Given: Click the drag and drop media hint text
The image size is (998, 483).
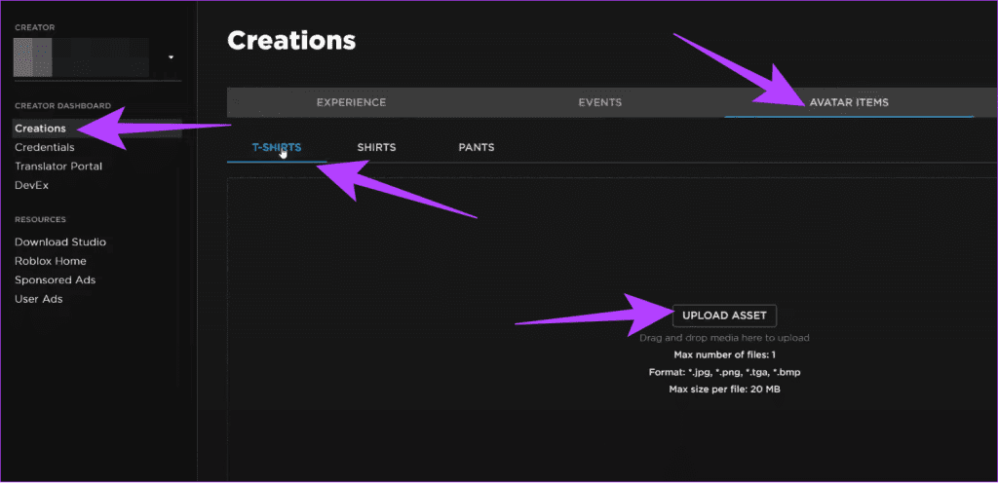Looking at the screenshot, I should pos(724,338).
